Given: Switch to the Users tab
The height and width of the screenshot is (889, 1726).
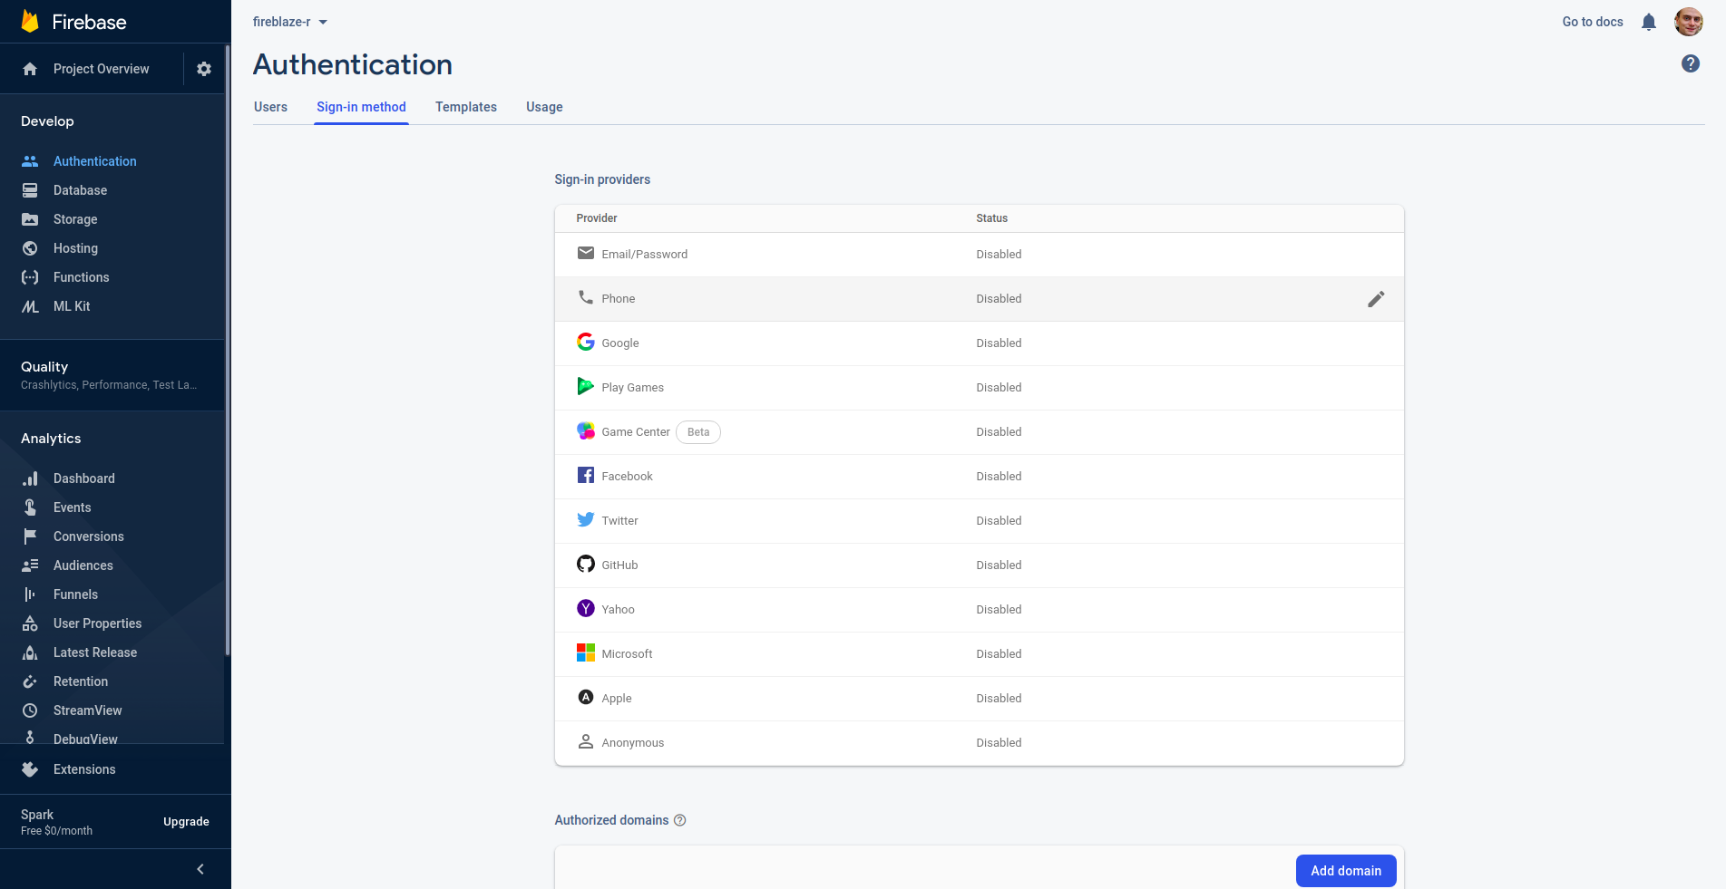Looking at the screenshot, I should (x=270, y=107).
